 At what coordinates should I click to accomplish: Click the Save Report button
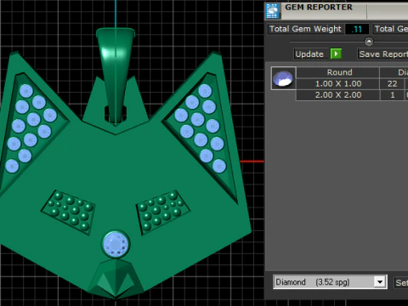pos(383,54)
